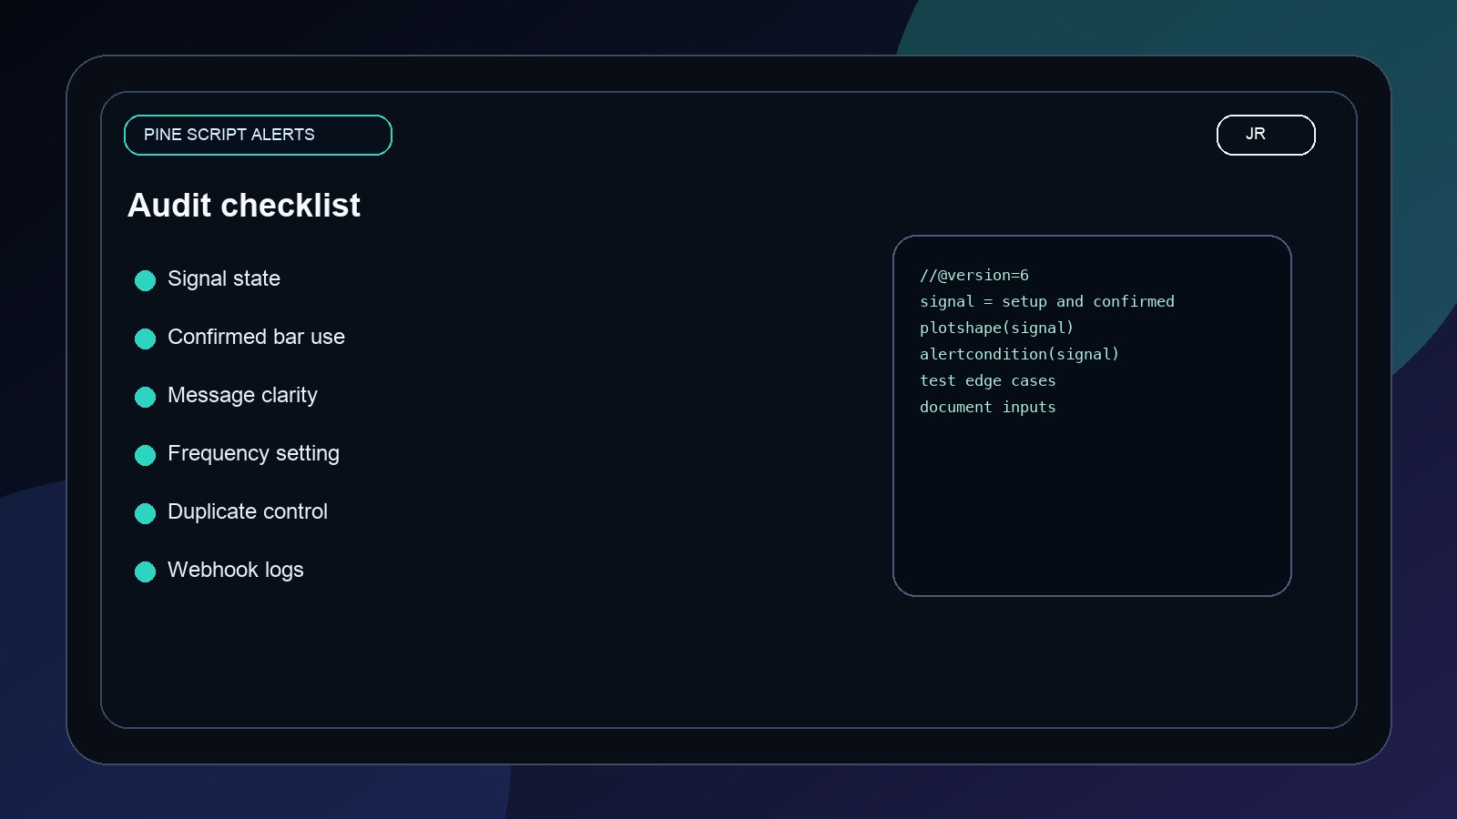Check off the Frequency setting item
Screen dimensions: 1457x819
pos(145,455)
